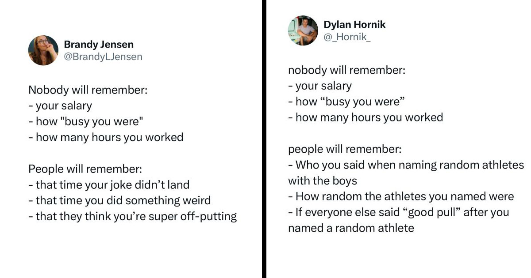Click Dylan Hornik's profile avatar
Image resolution: width=531 pixels, height=278 pixels.
303,30
